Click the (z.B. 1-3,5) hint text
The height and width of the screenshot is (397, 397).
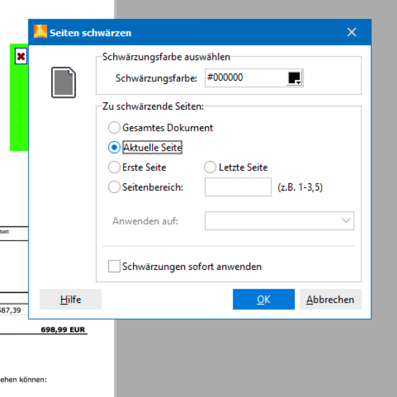click(x=300, y=187)
